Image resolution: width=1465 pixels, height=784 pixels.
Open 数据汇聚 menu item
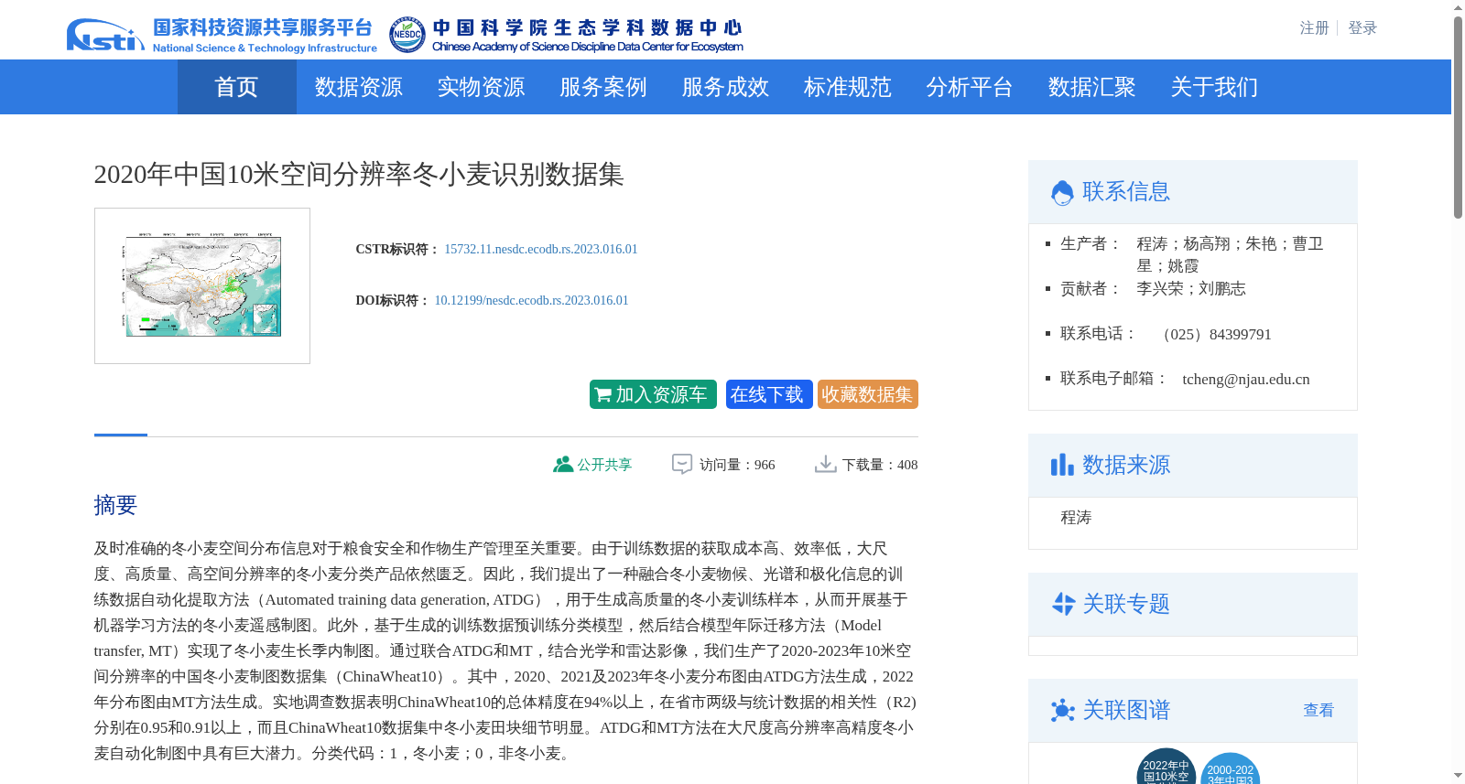(x=1091, y=87)
